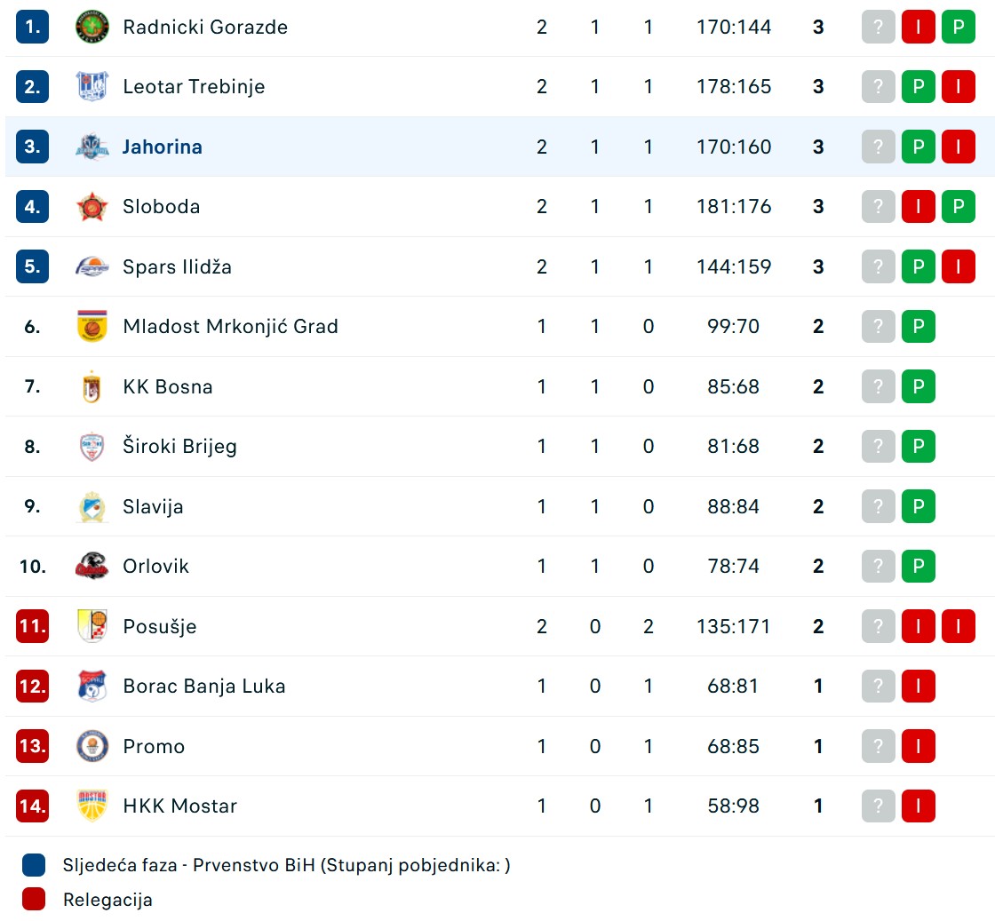Click the red rank 14 badge
Image resolution: width=995 pixels, height=921 pixels.
coord(32,806)
